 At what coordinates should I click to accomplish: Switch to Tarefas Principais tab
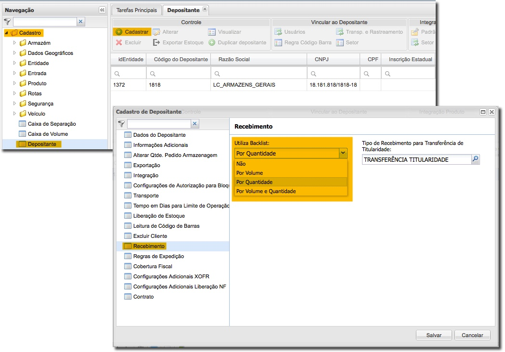point(136,10)
